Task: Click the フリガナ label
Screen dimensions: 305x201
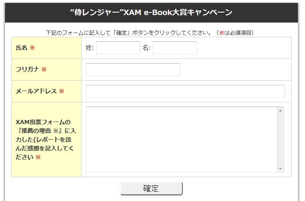Action: (27, 69)
